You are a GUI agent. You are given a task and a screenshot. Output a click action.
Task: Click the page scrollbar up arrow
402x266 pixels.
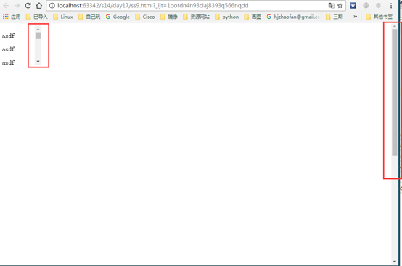(x=394, y=26)
